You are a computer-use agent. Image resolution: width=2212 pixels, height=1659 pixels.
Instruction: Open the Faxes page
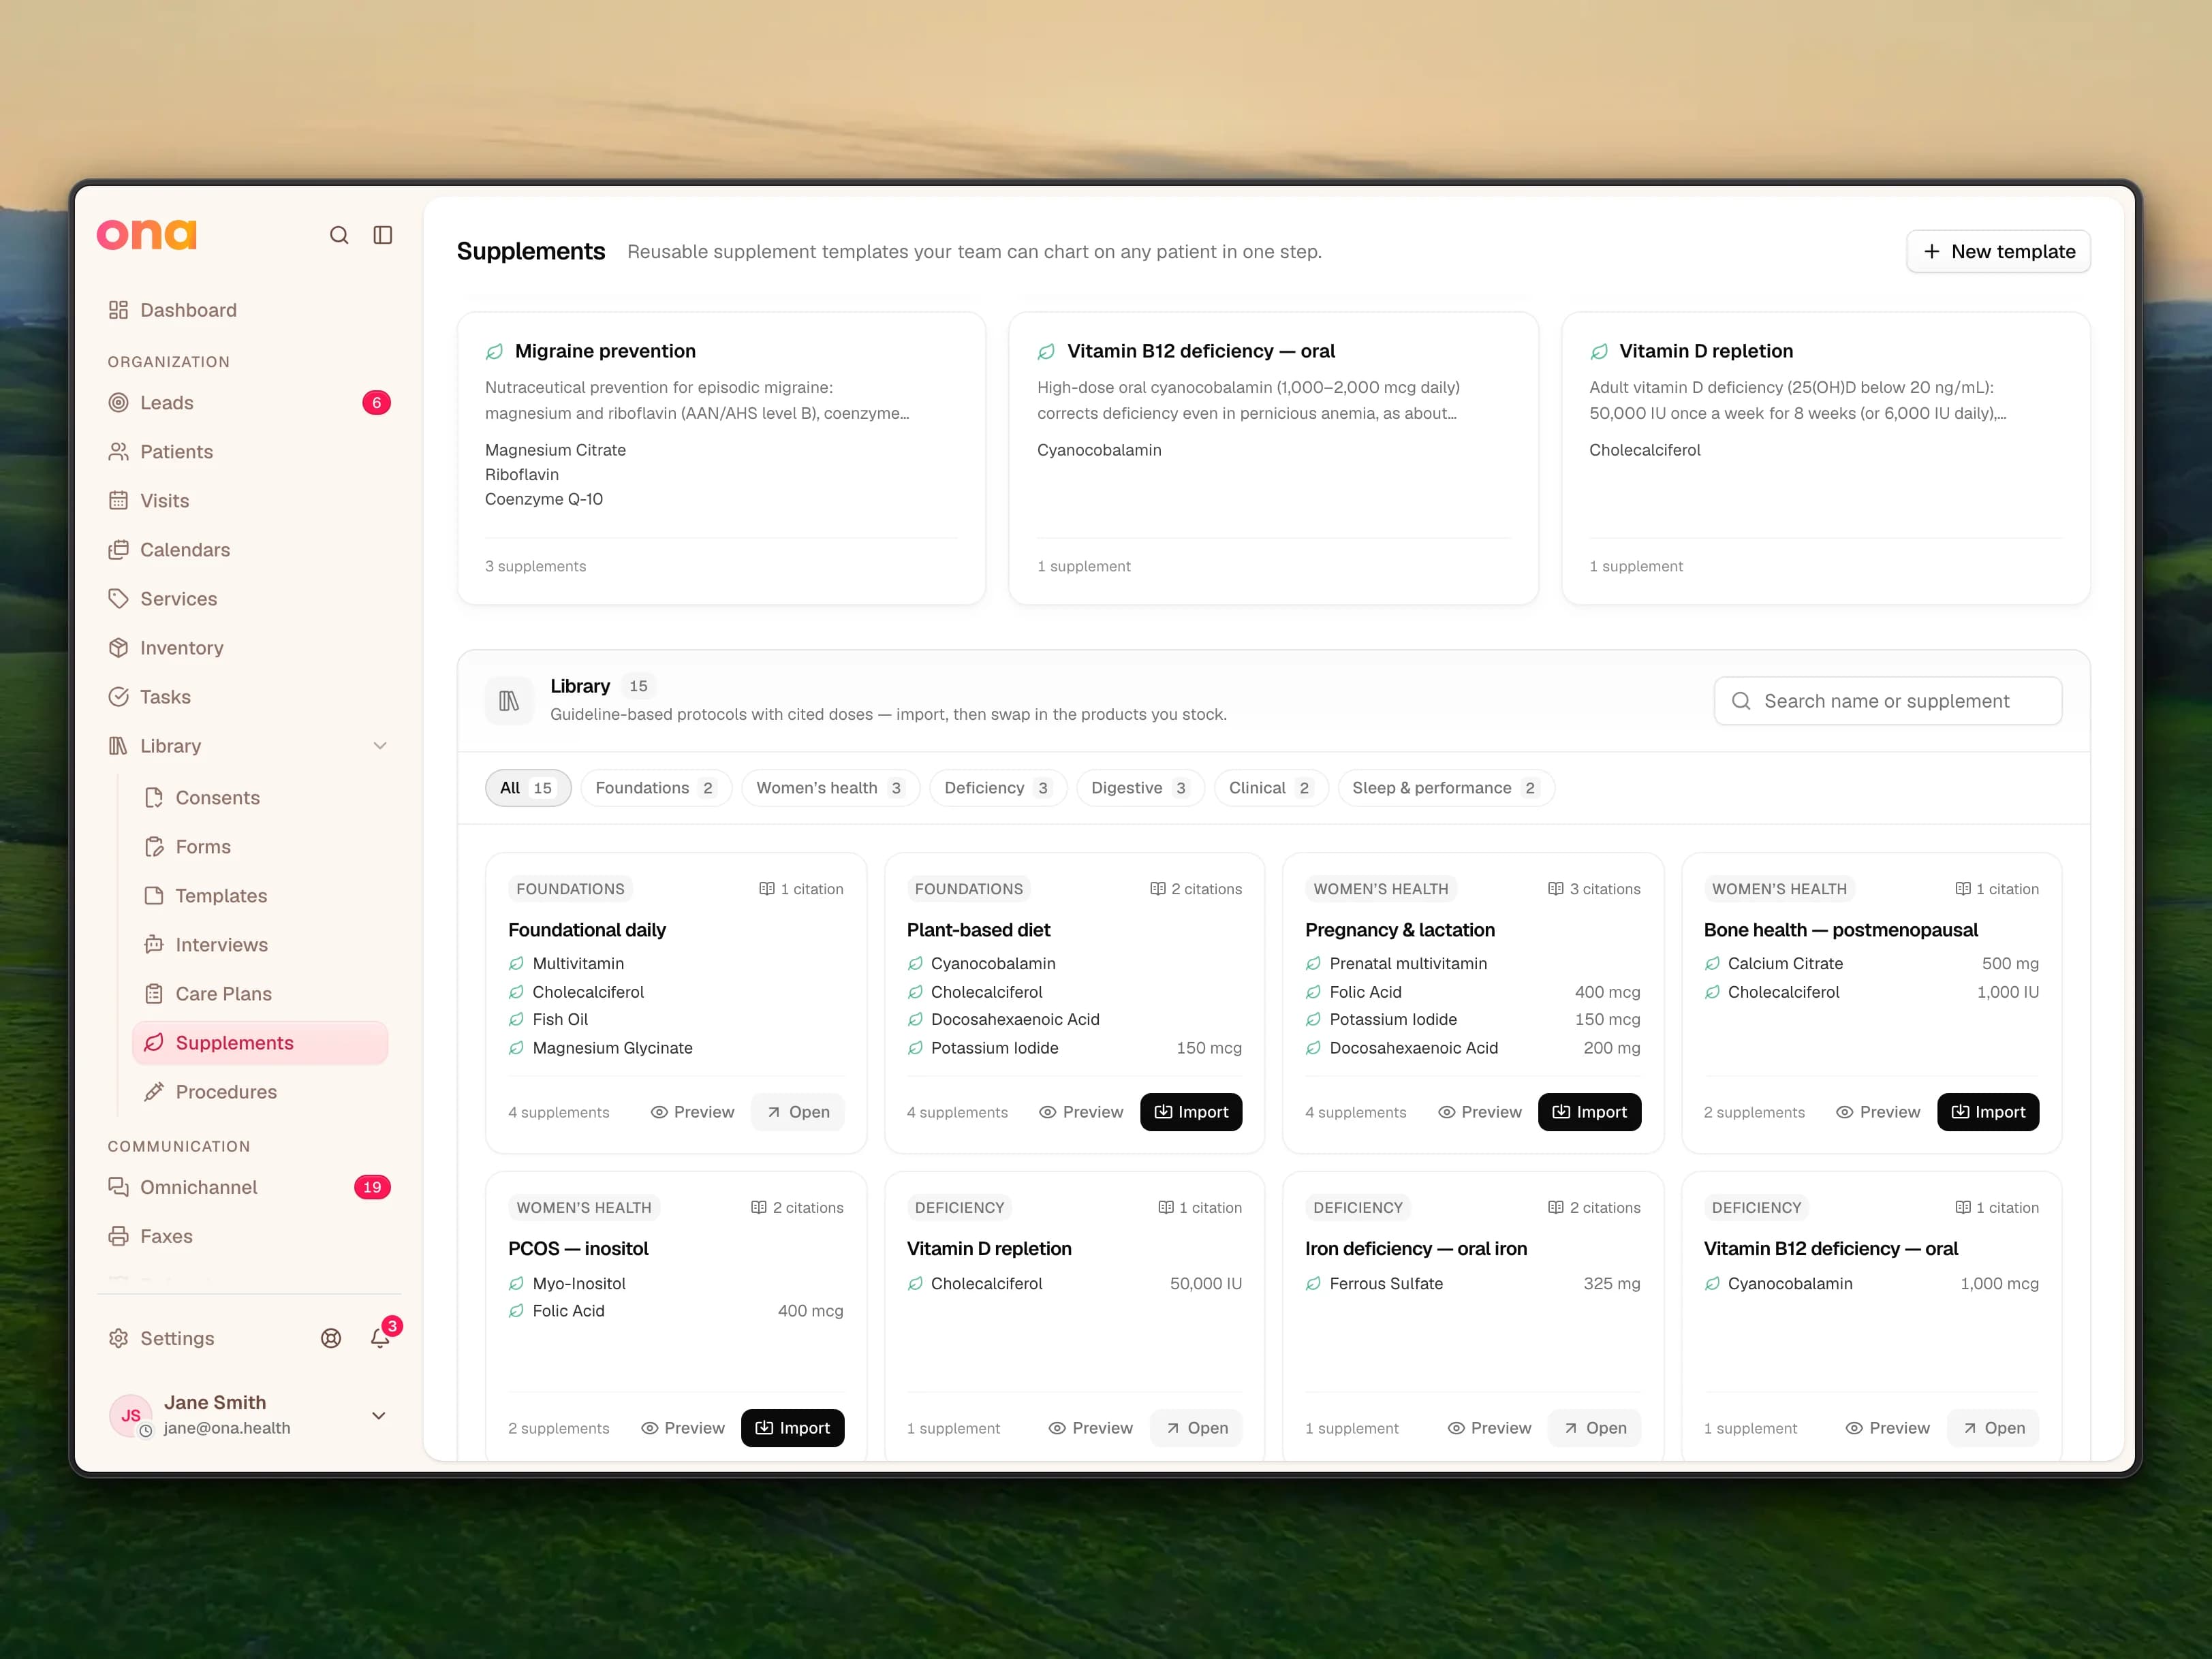tap(248, 1236)
